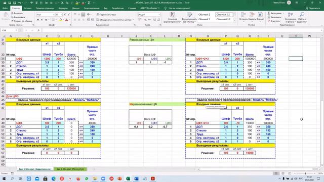324x182 pixels.
Task: Toggle Italic formatting in Font group
Action: [42, 20]
